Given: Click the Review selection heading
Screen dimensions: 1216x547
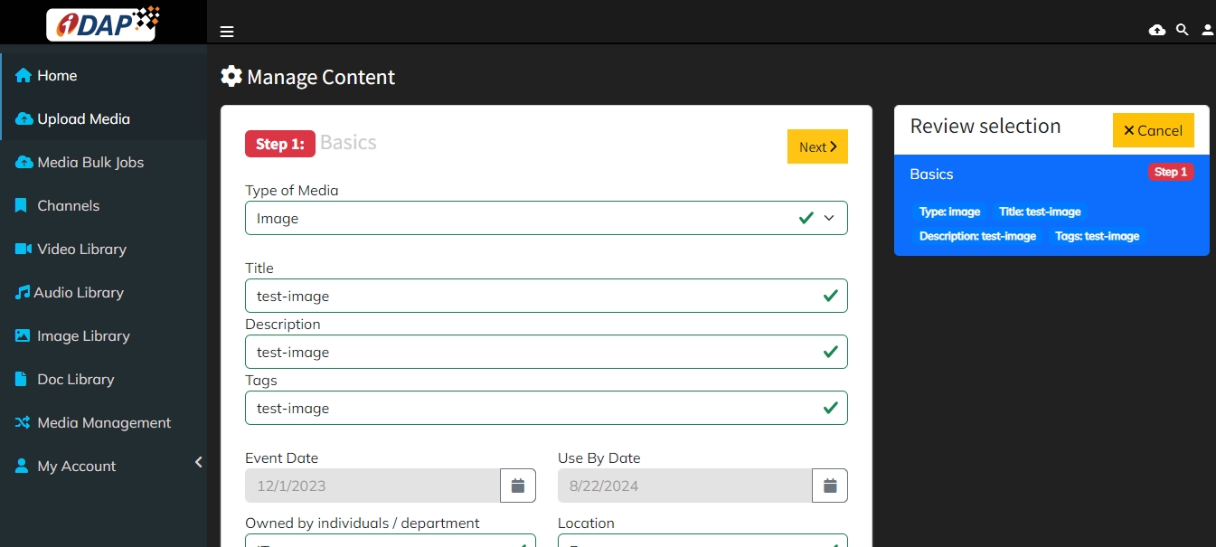Looking at the screenshot, I should [x=985, y=126].
